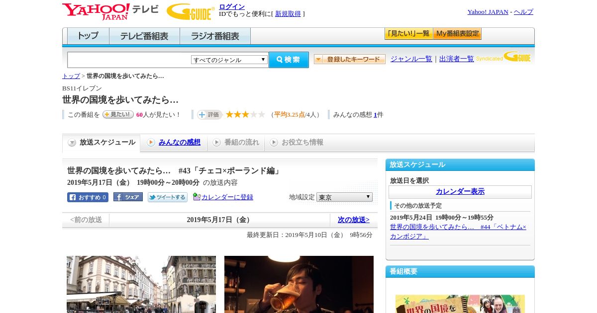The width and height of the screenshot is (597, 313).
Task: Open the ヘルプ link
Action: point(523,12)
